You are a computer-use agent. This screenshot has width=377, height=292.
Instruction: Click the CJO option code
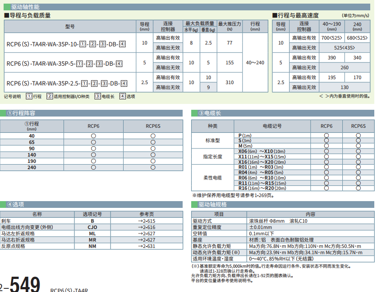pos(92,227)
